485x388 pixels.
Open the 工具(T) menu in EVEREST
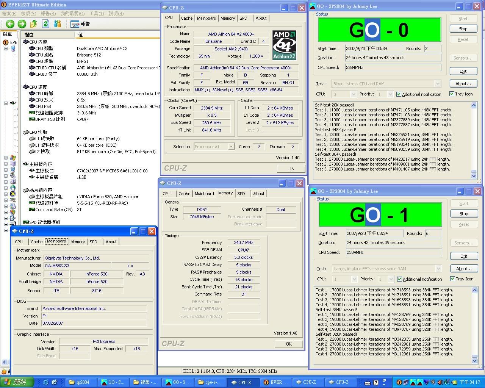click(x=96, y=14)
